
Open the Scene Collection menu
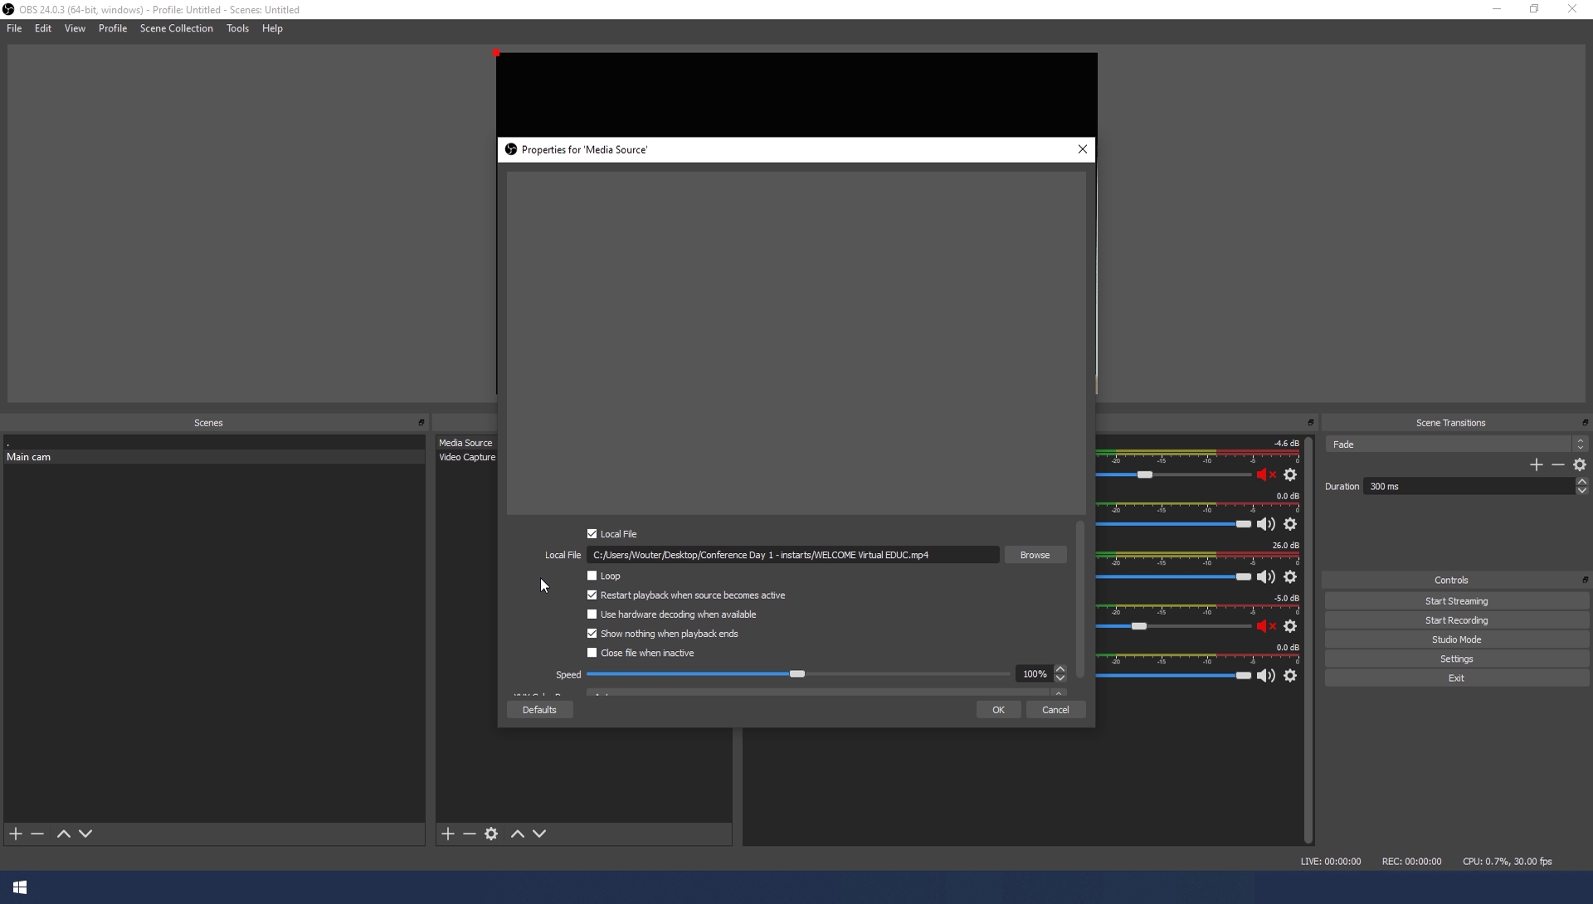click(176, 28)
